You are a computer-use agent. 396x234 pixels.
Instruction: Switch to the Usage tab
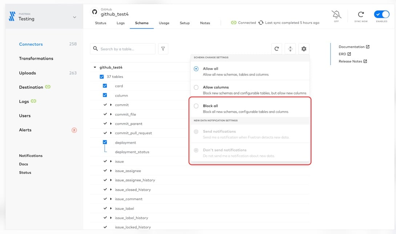point(164,23)
